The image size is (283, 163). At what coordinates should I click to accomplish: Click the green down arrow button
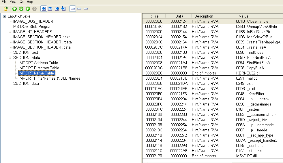[21, 9]
